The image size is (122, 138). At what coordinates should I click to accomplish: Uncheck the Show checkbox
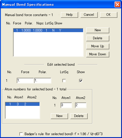(x=81, y=81)
